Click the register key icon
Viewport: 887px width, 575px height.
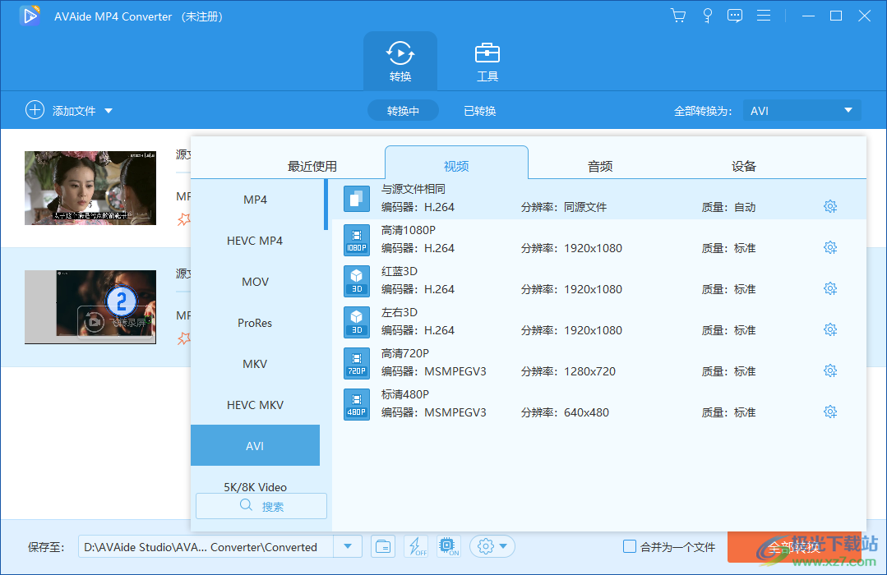tap(707, 16)
